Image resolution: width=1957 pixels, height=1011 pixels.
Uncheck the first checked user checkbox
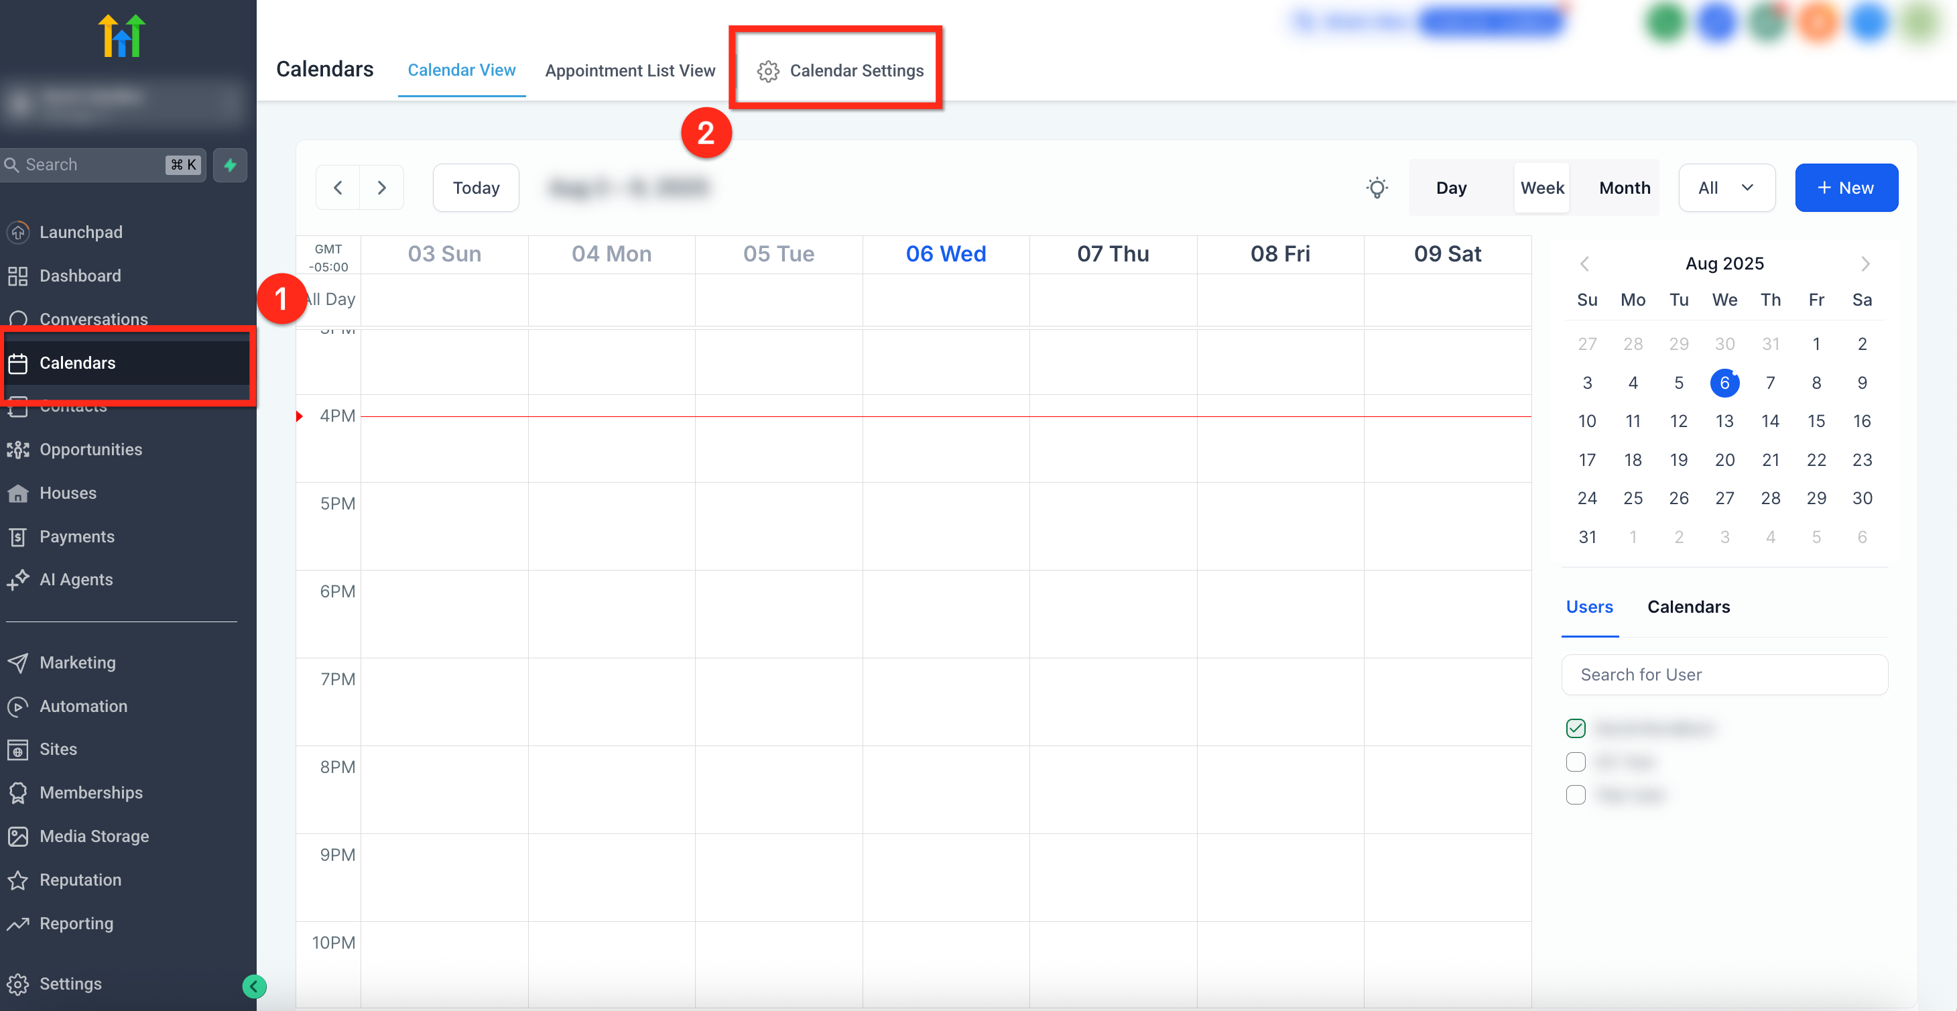(1576, 728)
